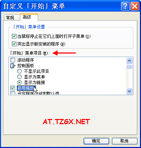Click the list's scroll down arrow
The height and width of the screenshot is (148, 141).
click(x=129, y=91)
